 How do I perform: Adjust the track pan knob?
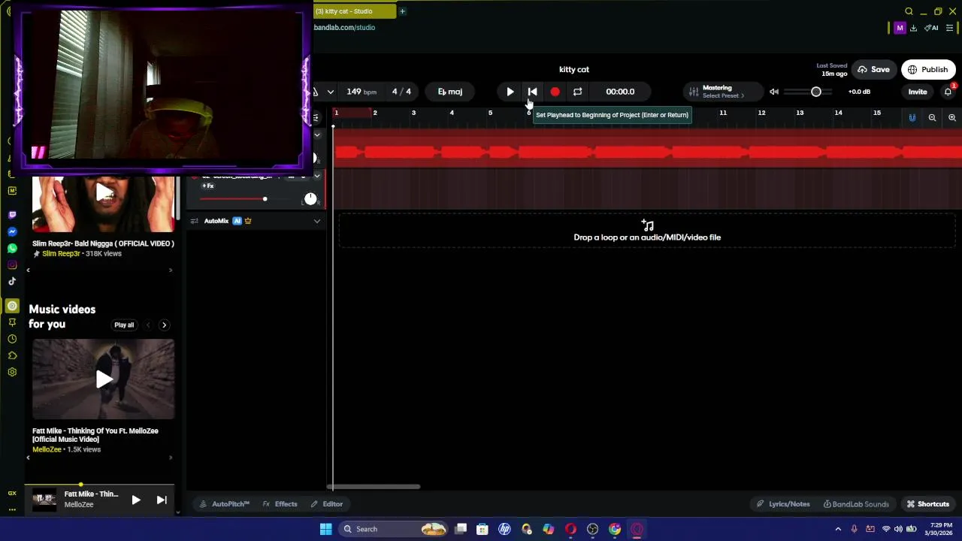pos(310,199)
